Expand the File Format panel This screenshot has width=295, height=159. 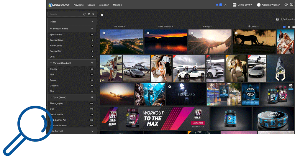point(92,131)
